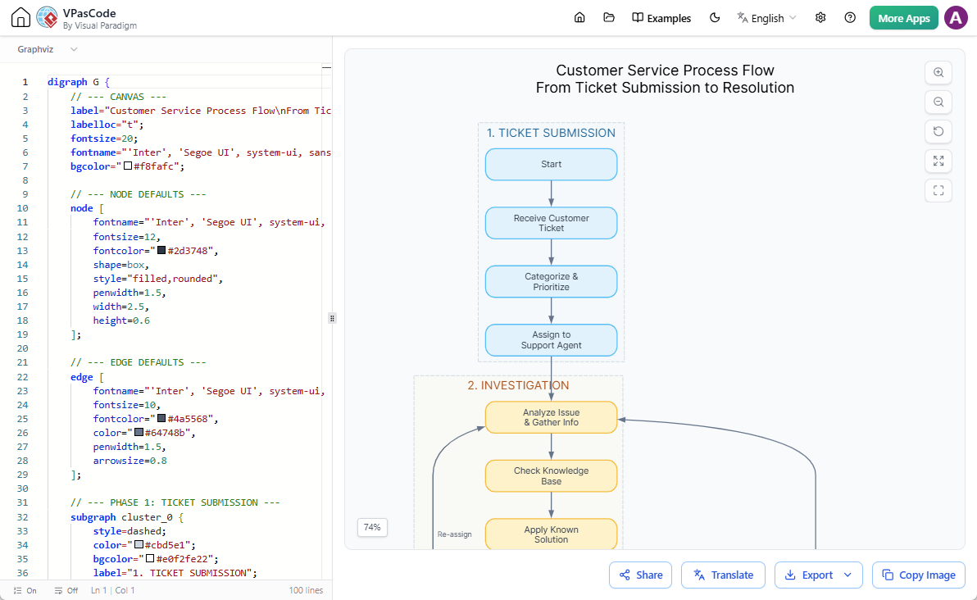This screenshot has width=977, height=600.
Task: Click the VPasCode globe logo
Action: click(x=48, y=17)
